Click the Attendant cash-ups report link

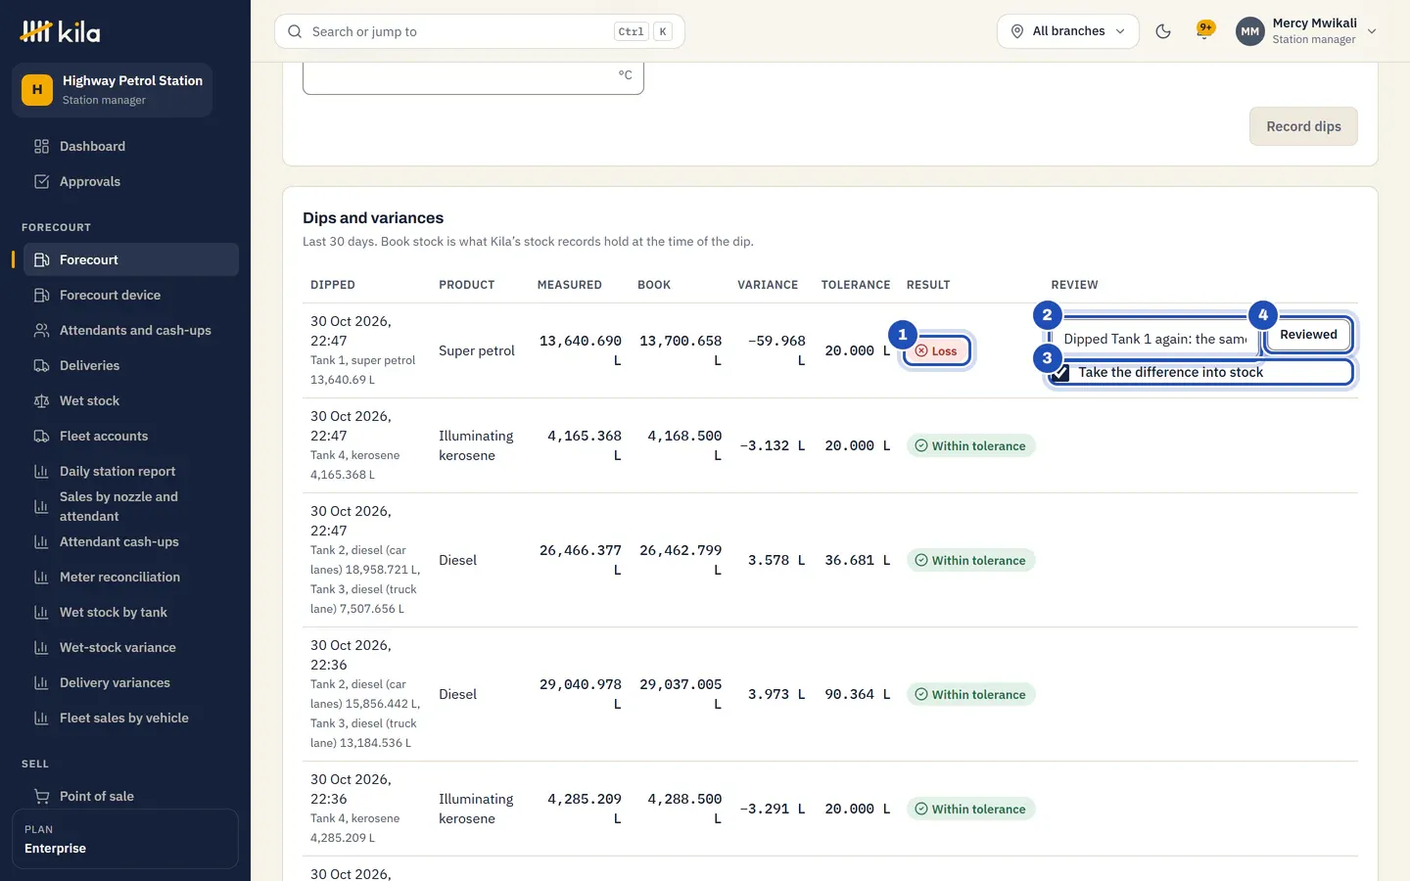[131, 542]
